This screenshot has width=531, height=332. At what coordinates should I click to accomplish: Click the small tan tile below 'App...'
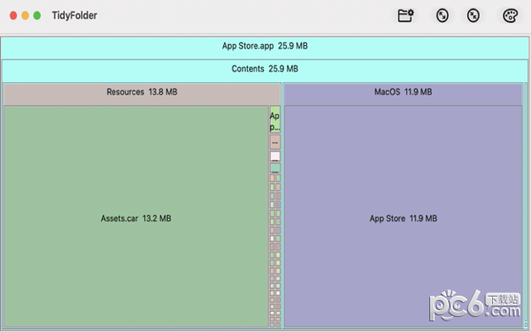coord(275,142)
